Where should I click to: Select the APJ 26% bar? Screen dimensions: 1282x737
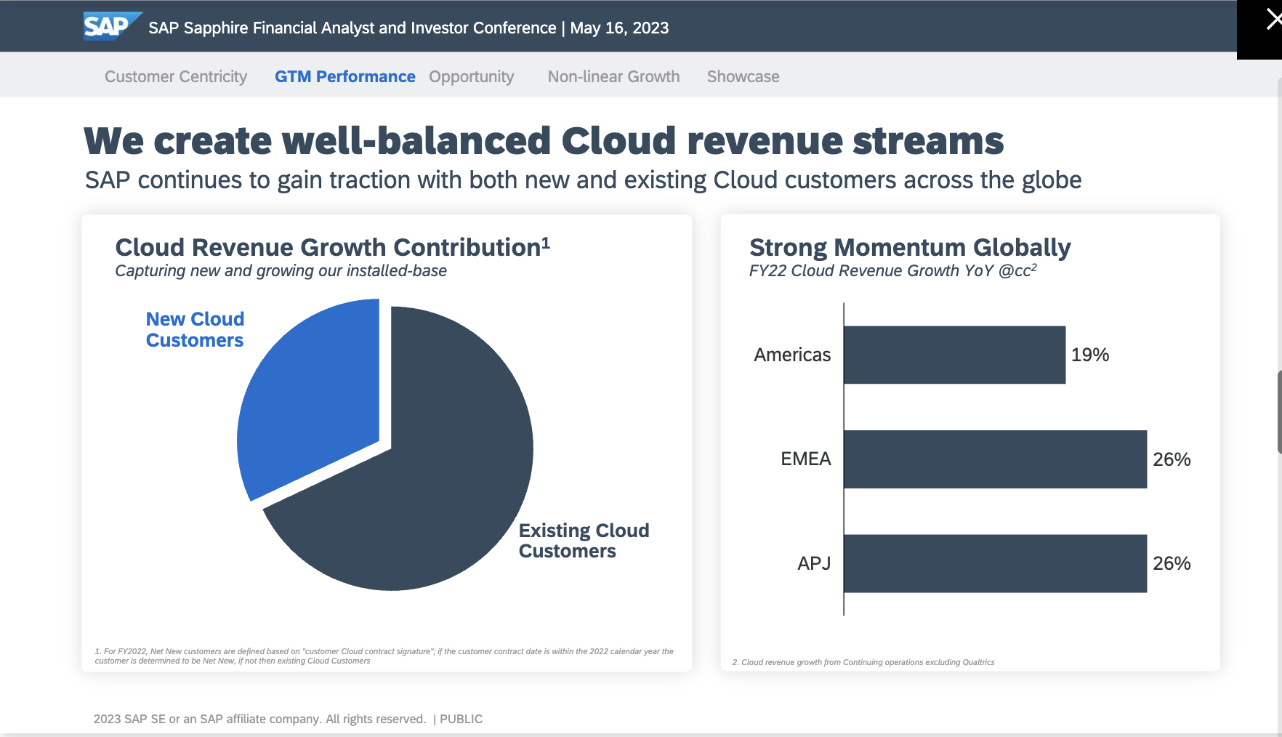tap(995, 563)
